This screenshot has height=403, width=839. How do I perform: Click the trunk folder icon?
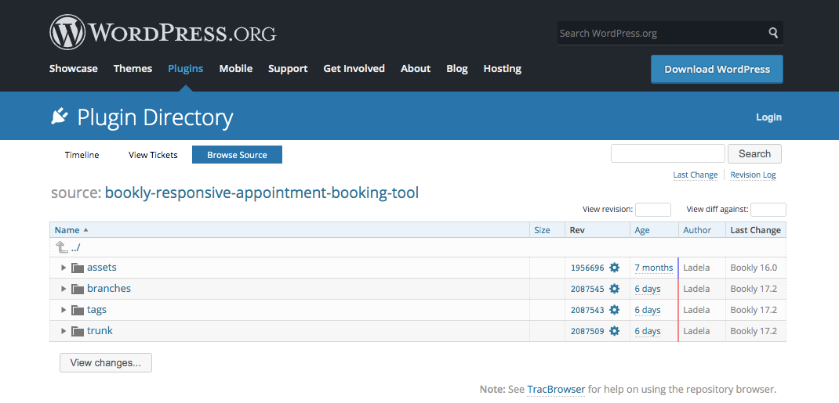click(x=78, y=331)
